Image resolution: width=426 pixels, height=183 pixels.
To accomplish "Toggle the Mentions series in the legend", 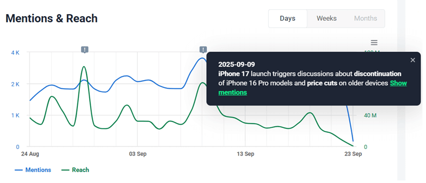I will [33, 170].
